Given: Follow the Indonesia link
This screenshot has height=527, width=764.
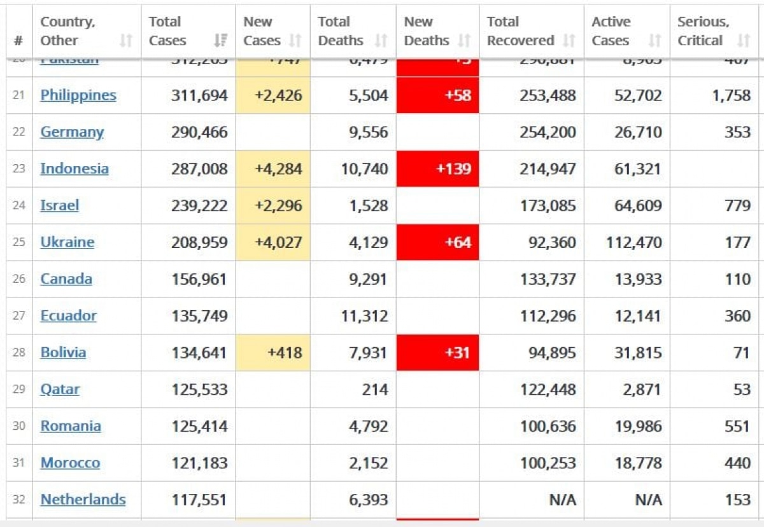Looking at the screenshot, I should (74, 168).
